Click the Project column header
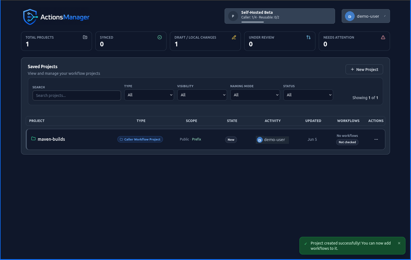This screenshot has width=411, height=260. click(37, 121)
